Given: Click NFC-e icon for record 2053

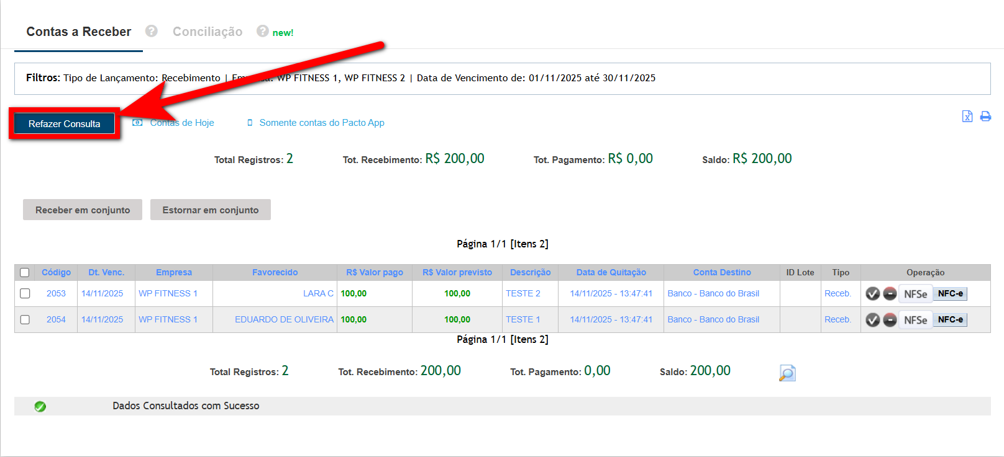Looking at the screenshot, I should 950,294.
